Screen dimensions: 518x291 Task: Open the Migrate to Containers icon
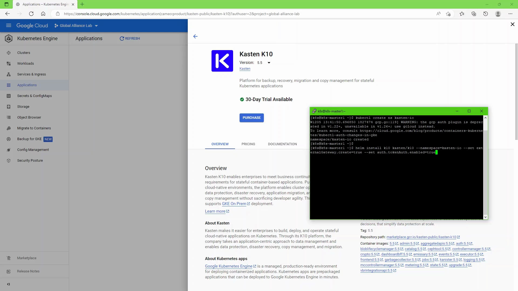tap(9, 128)
